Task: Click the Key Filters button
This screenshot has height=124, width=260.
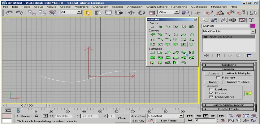Action: [170, 121]
